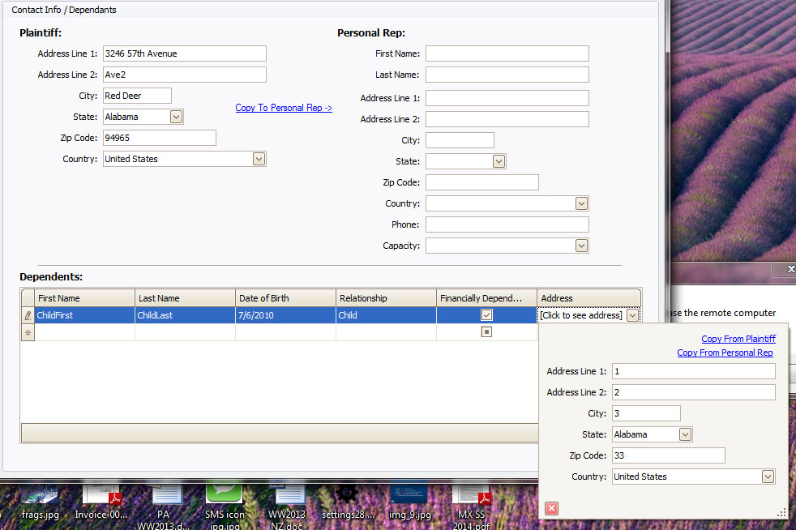796x530 pixels.
Task: Close the address popup with red X
Action: point(551,508)
